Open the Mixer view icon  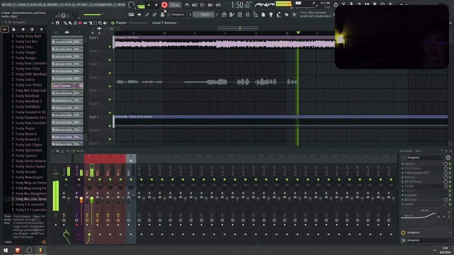(x=248, y=15)
